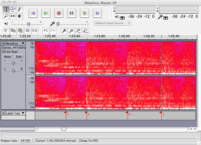
Task: Click timeline ruler at 1:26.00
Action: click(124, 36)
